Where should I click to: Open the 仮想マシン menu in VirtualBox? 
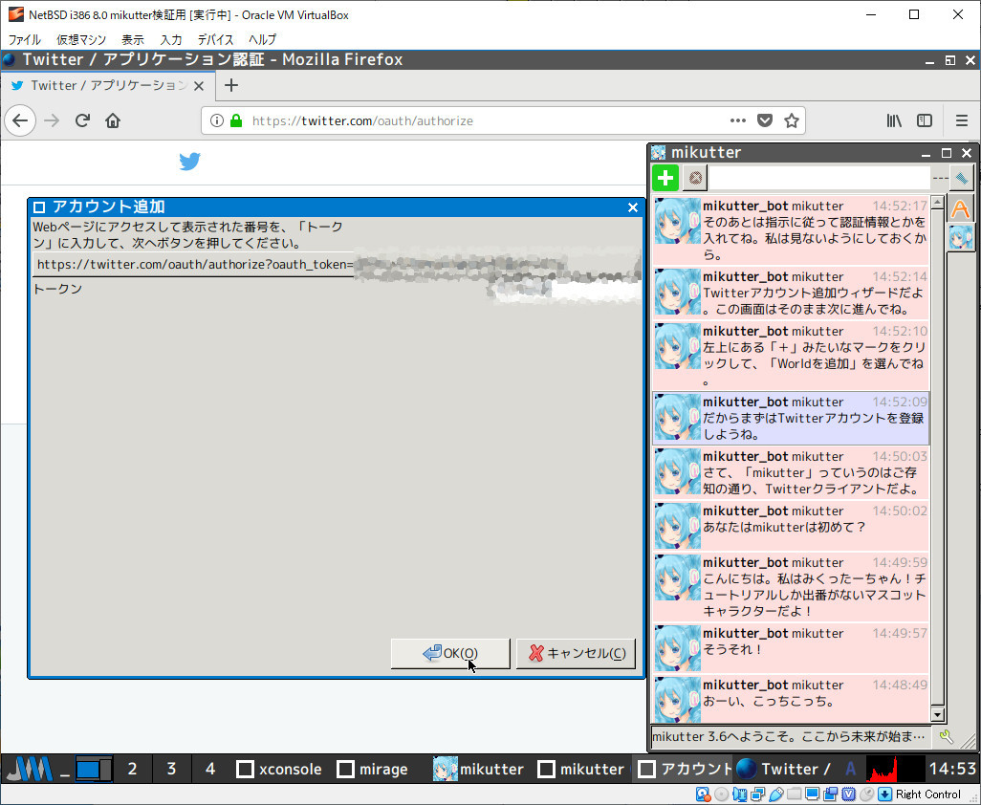click(x=81, y=40)
